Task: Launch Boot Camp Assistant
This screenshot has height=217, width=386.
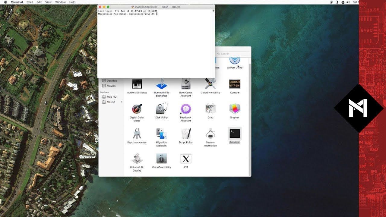Action: click(186, 84)
